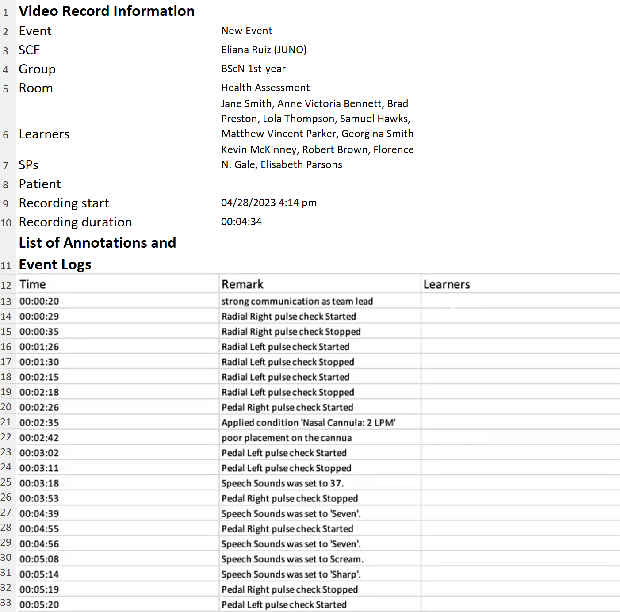Select the 'Time' column header cell
Image resolution: width=620 pixels, height=612 pixels.
(118, 284)
